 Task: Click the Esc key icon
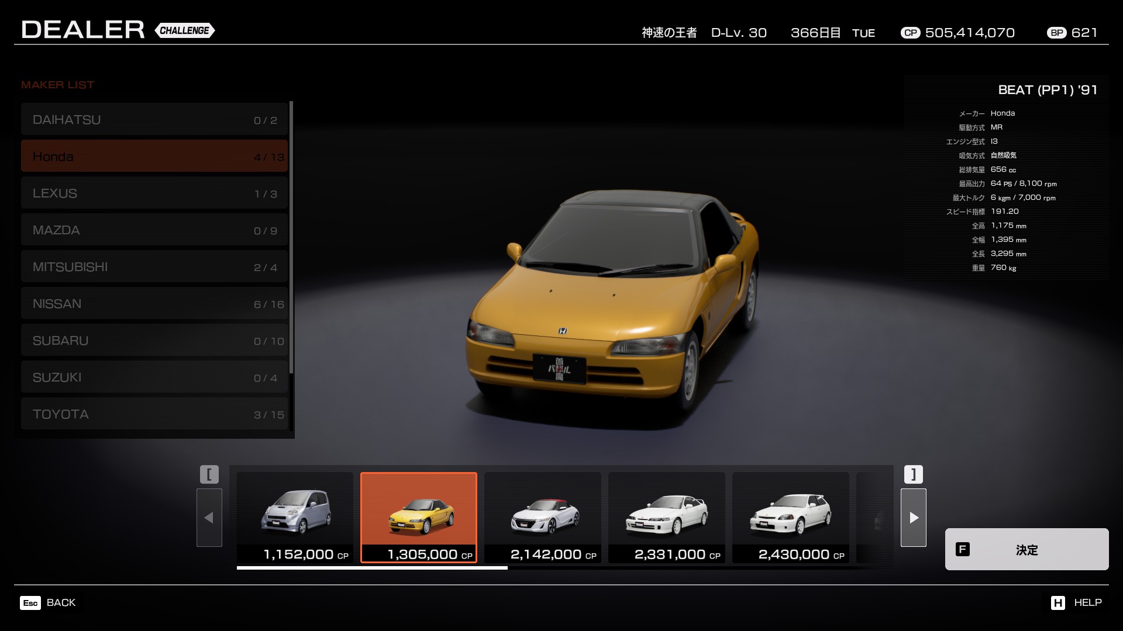point(30,603)
